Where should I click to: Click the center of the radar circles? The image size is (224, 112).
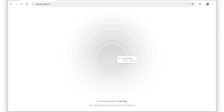pyautogui.click(x=112, y=59)
